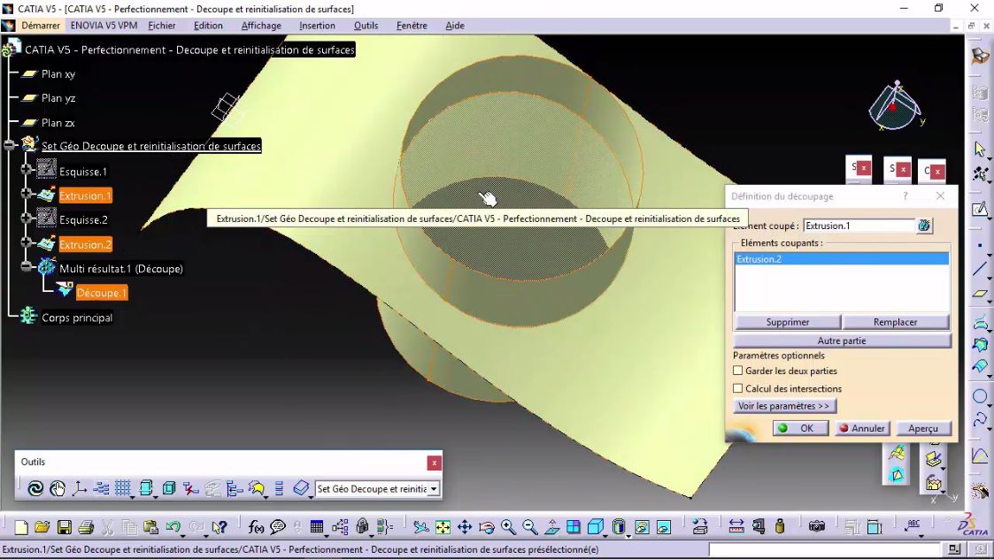Close the Outils floating toolbar
The image size is (994, 559).
(x=435, y=463)
